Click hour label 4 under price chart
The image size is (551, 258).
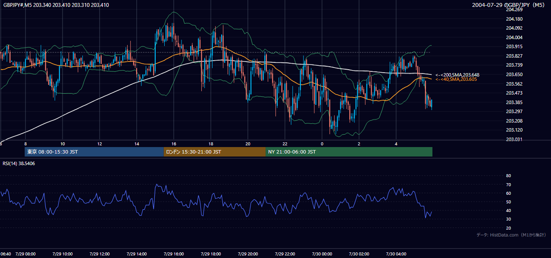(x=396, y=144)
